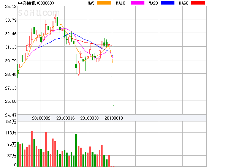The image size is (228, 167).
Task: Click the 20180613 date label
Action: (x=114, y=118)
